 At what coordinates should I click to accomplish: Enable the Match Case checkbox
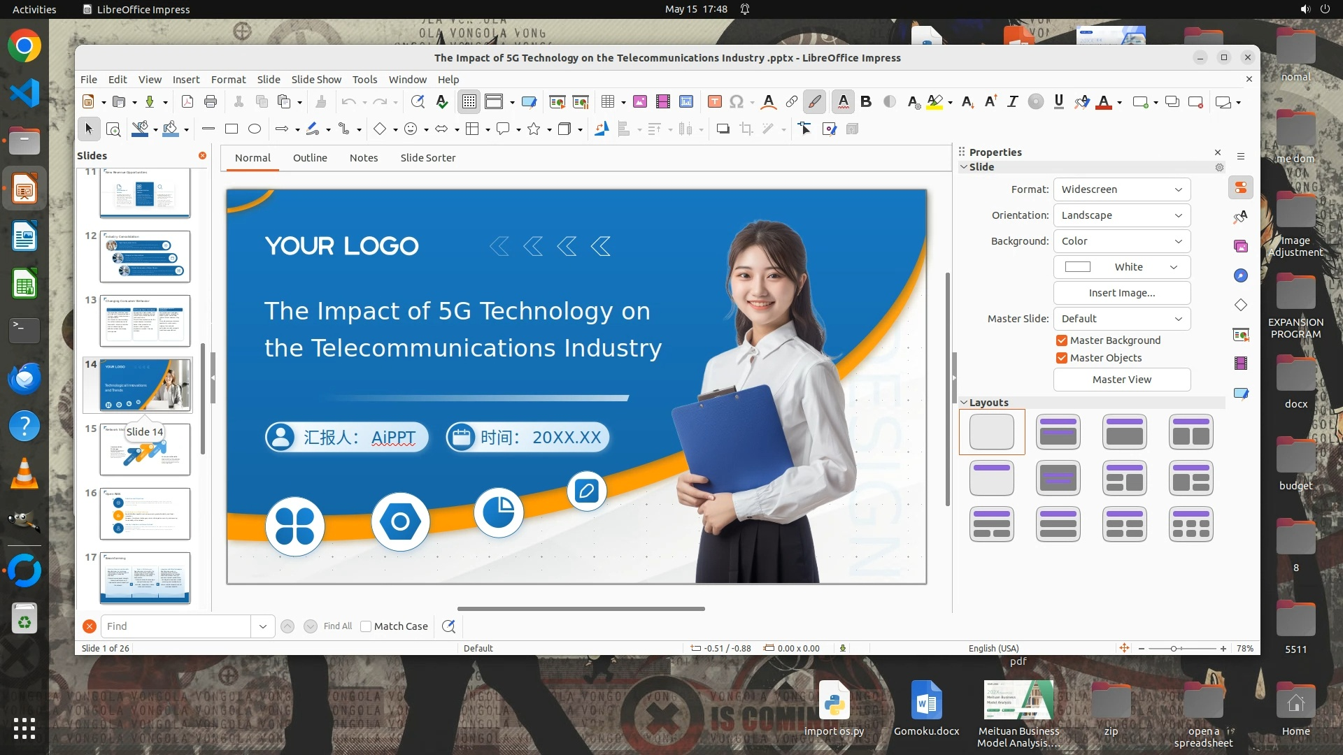coord(366,626)
